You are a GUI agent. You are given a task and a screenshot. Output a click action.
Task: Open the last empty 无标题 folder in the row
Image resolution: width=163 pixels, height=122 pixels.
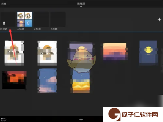(58, 19)
